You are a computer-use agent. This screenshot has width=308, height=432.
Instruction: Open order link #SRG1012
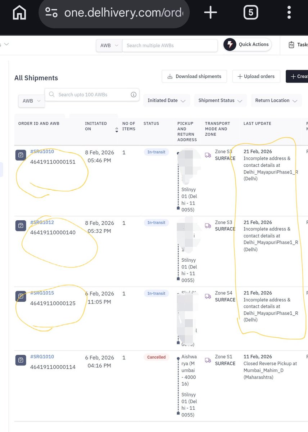[42, 222]
